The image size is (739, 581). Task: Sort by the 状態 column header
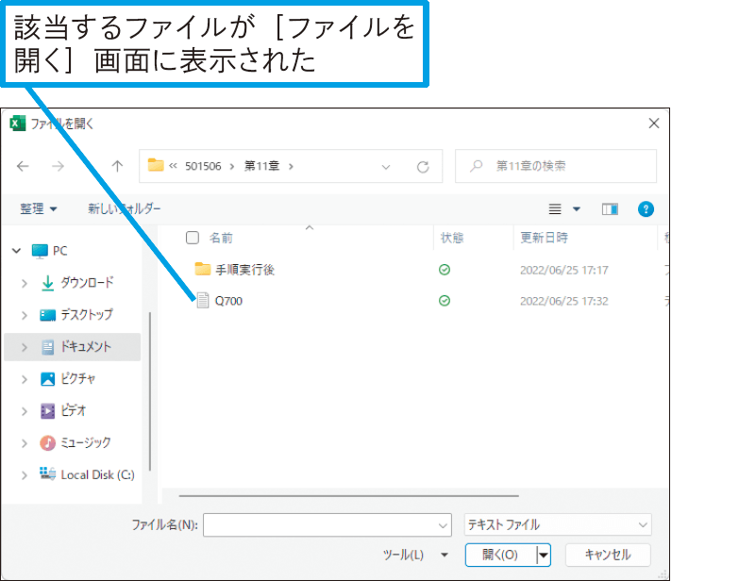(x=452, y=238)
